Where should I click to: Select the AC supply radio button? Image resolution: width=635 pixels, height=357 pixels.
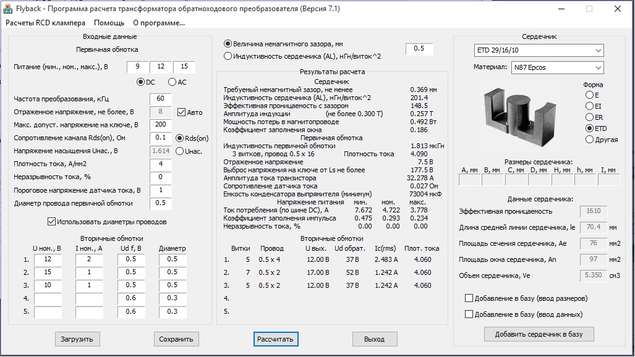(172, 82)
